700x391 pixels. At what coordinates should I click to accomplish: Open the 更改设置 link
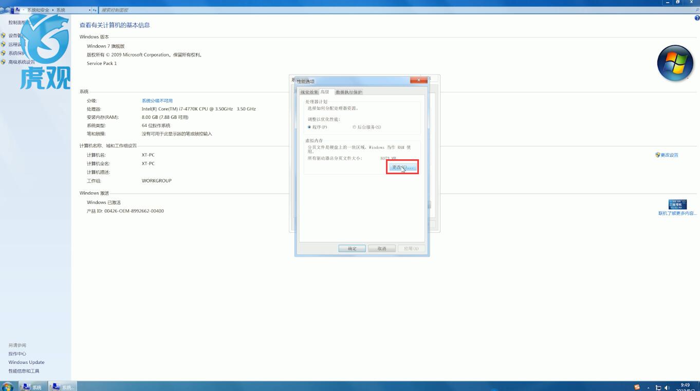(x=669, y=155)
